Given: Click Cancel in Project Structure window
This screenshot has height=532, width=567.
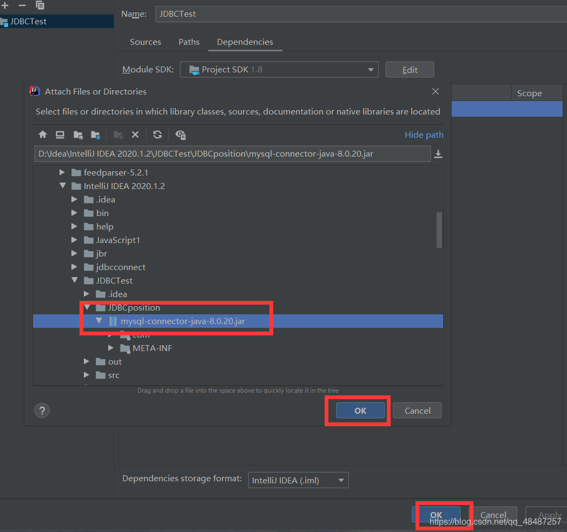Looking at the screenshot, I should (493, 515).
